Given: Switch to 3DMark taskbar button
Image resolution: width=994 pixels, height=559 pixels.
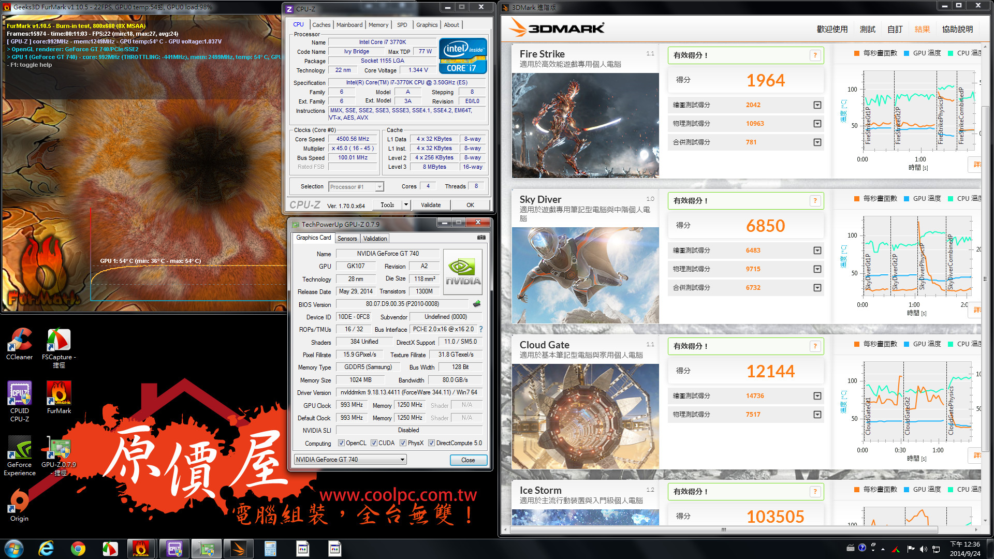Looking at the screenshot, I should pyautogui.click(x=239, y=549).
